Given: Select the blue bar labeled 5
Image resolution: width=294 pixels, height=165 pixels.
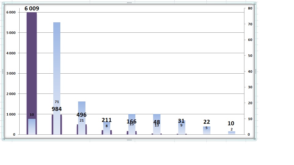Looking at the screenshot, I should tap(207, 130).
